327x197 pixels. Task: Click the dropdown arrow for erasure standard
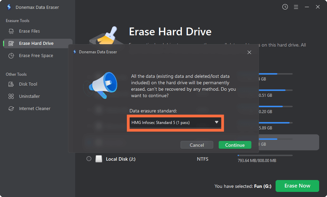pyautogui.click(x=217, y=122)
